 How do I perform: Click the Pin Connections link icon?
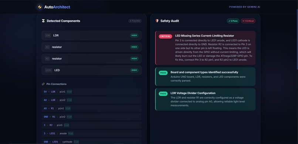tap(43, 84)
